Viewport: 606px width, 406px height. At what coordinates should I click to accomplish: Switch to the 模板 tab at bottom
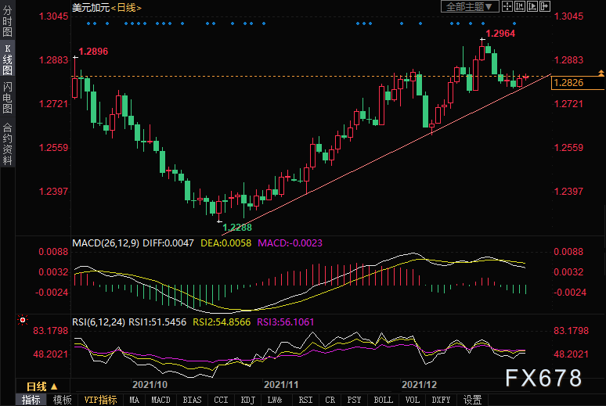tap(62, 400)
